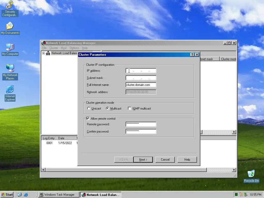Select log entry 0001 row
The image size is (264, 198).
tap(49, 143)
